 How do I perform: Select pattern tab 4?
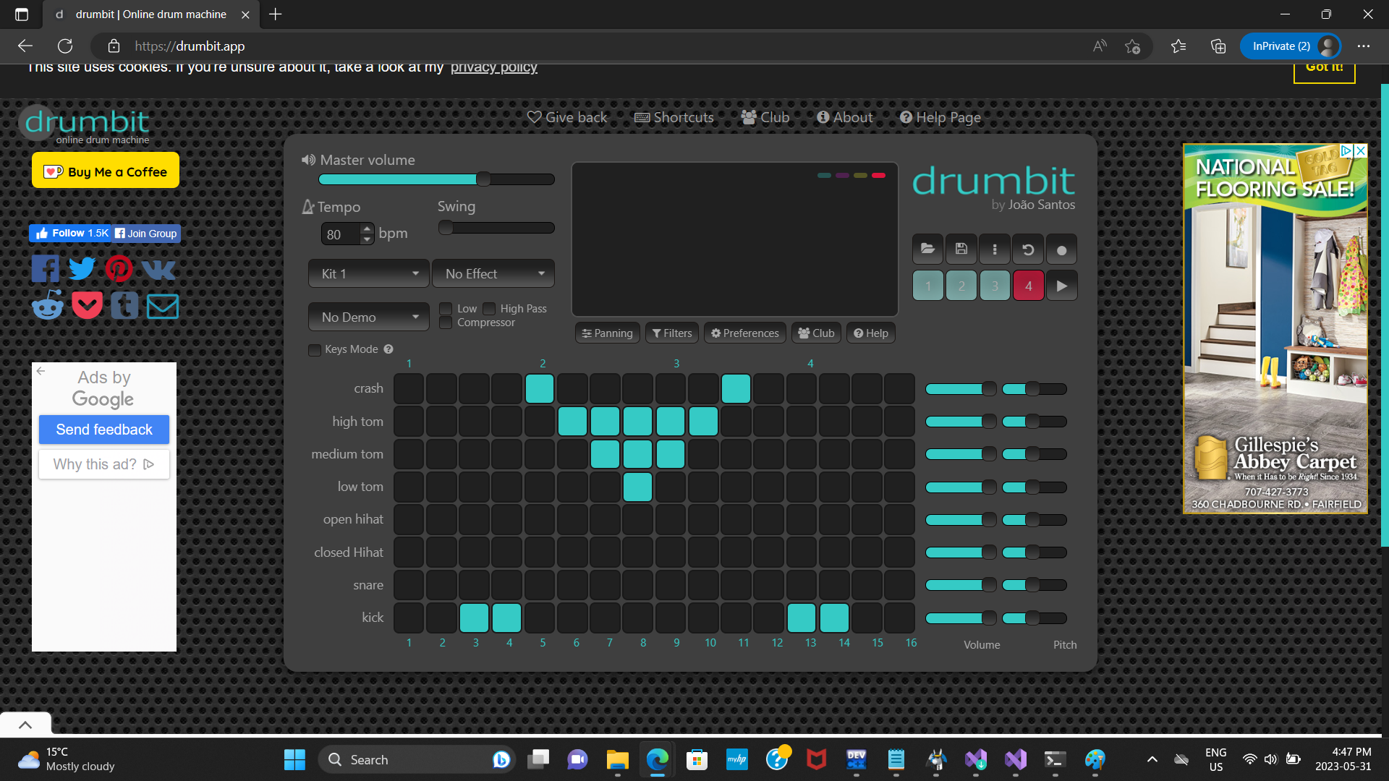[x=1028, y=286]
